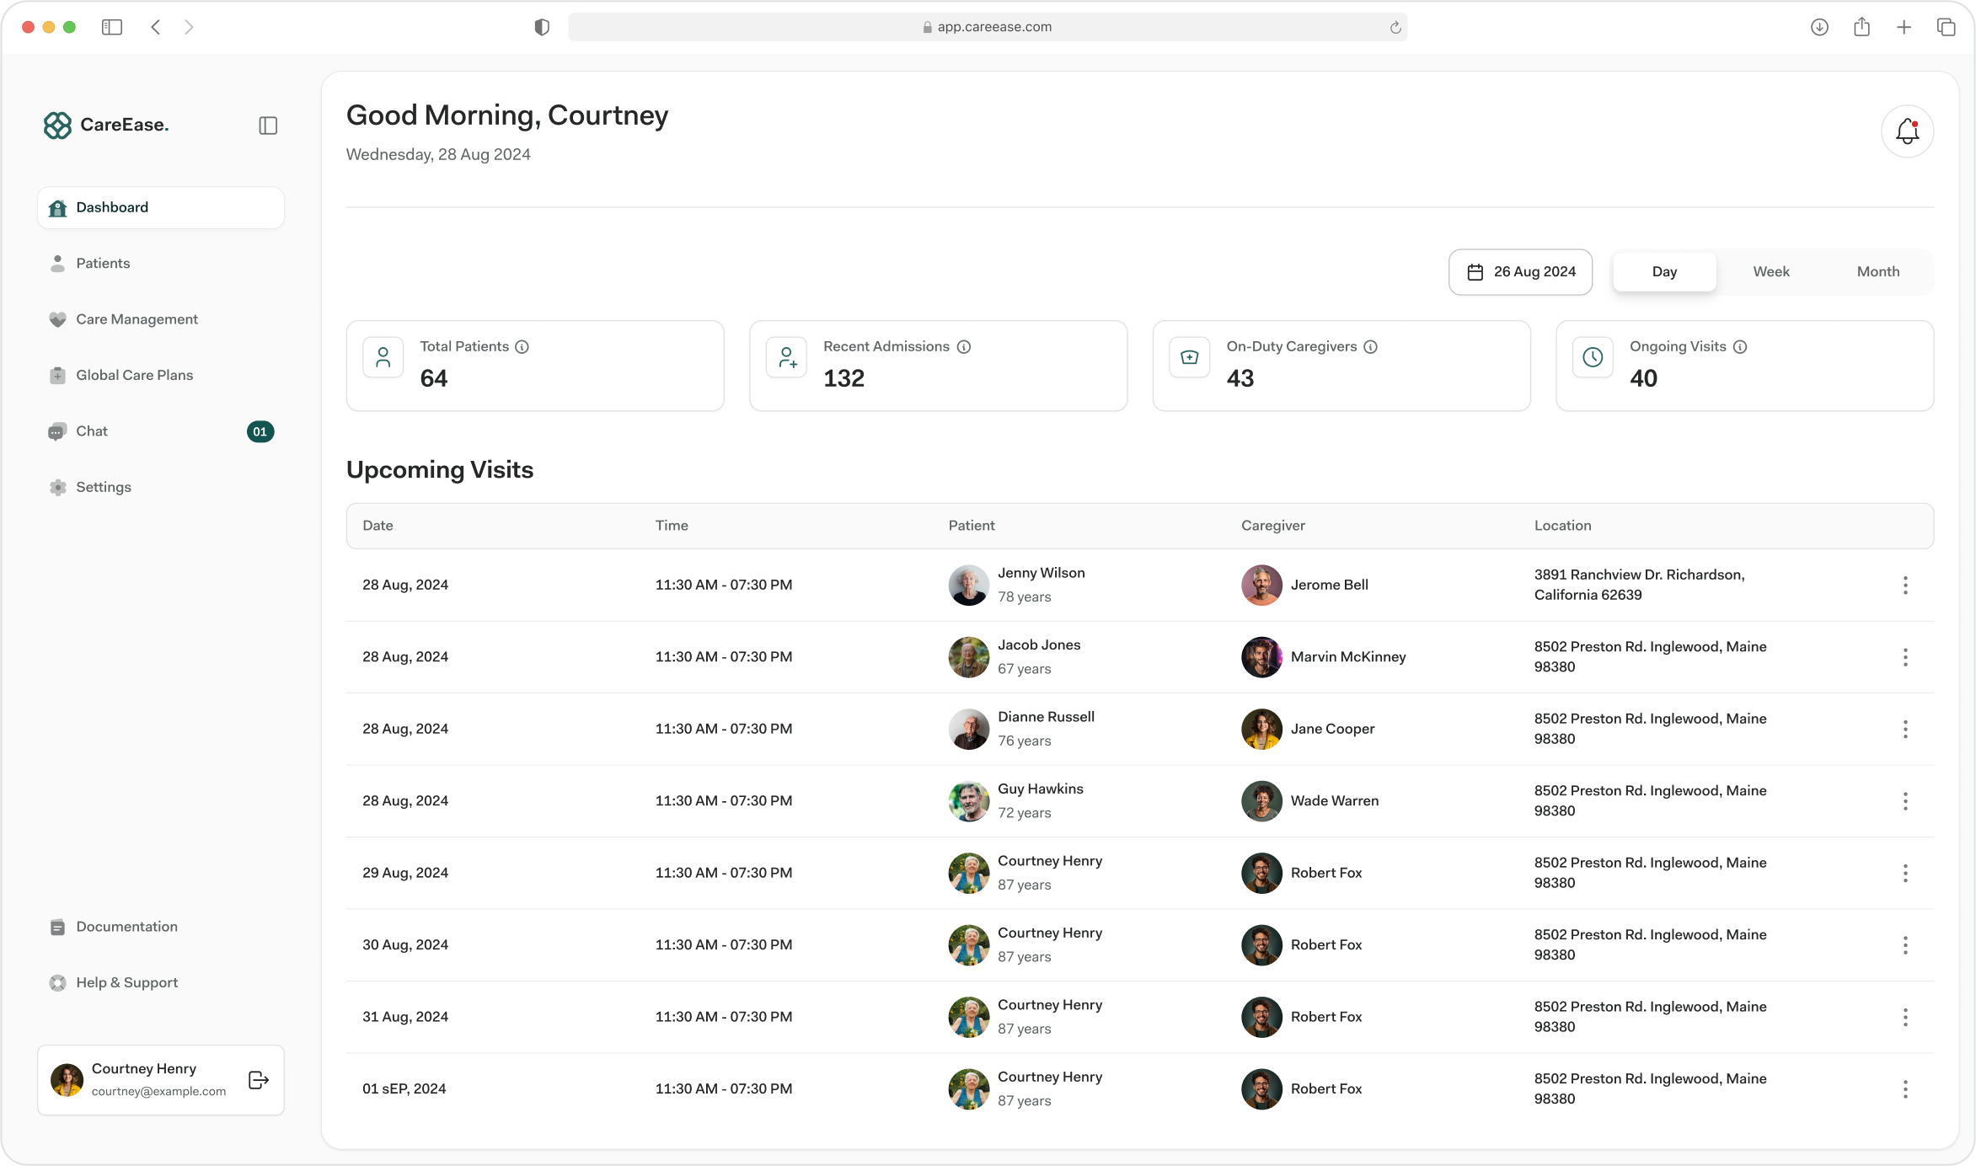Open Chat with 01 unread badge

(x=161, y=431)
